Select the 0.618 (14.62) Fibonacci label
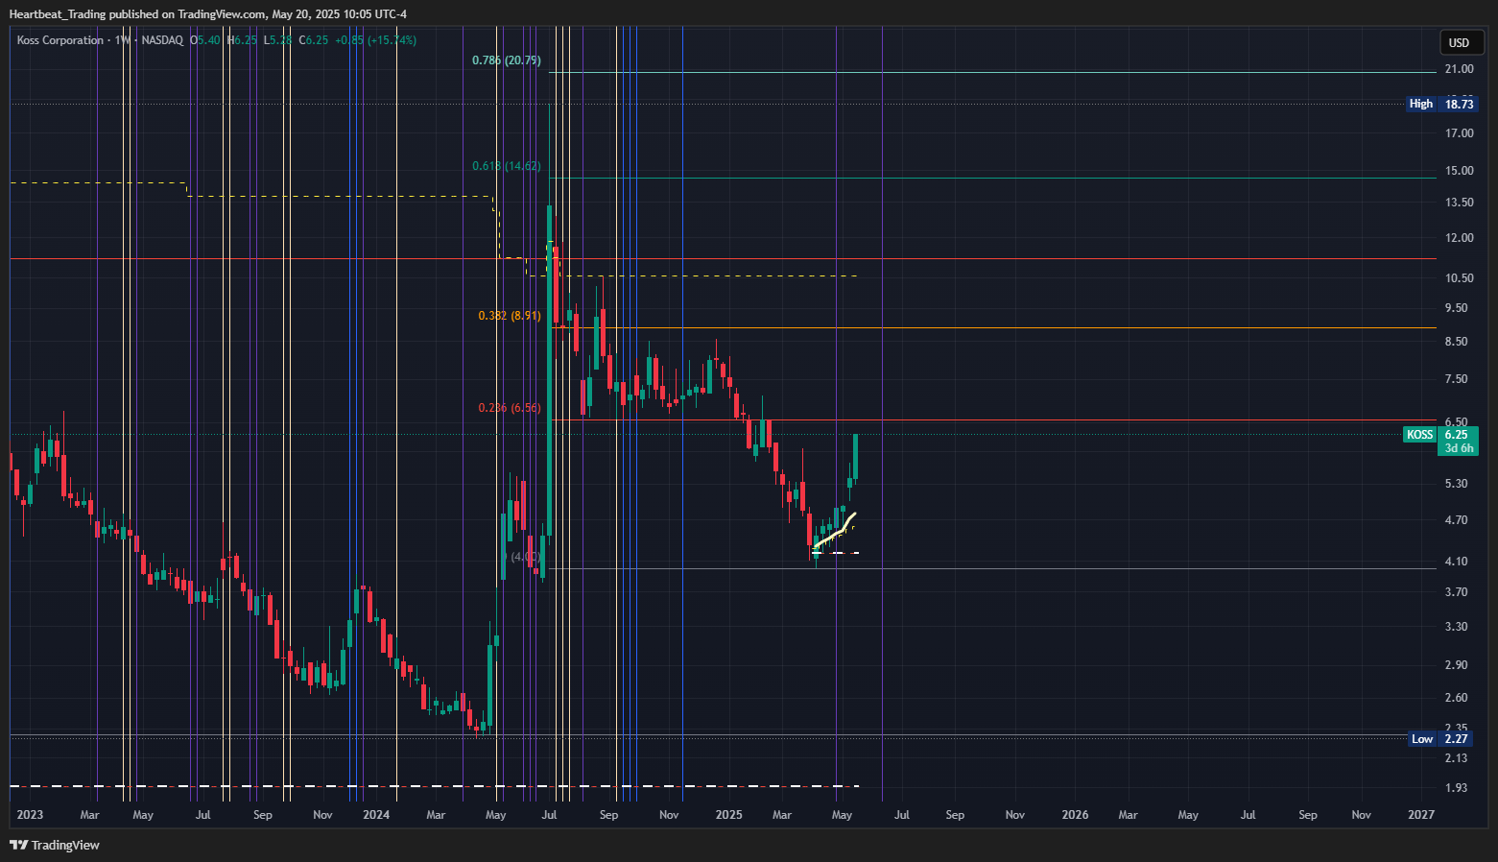This screenshot has height=862, width=1498. (506, 166)
